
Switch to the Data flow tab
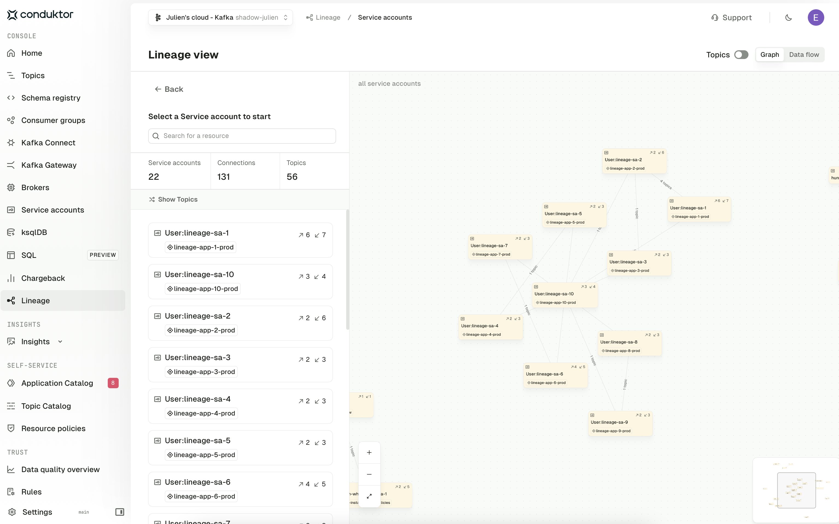(804, 55)
